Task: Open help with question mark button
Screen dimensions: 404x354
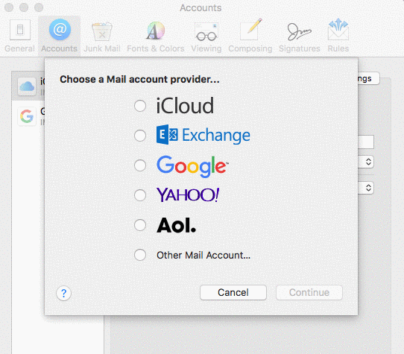Action: (x=63, y=293)
